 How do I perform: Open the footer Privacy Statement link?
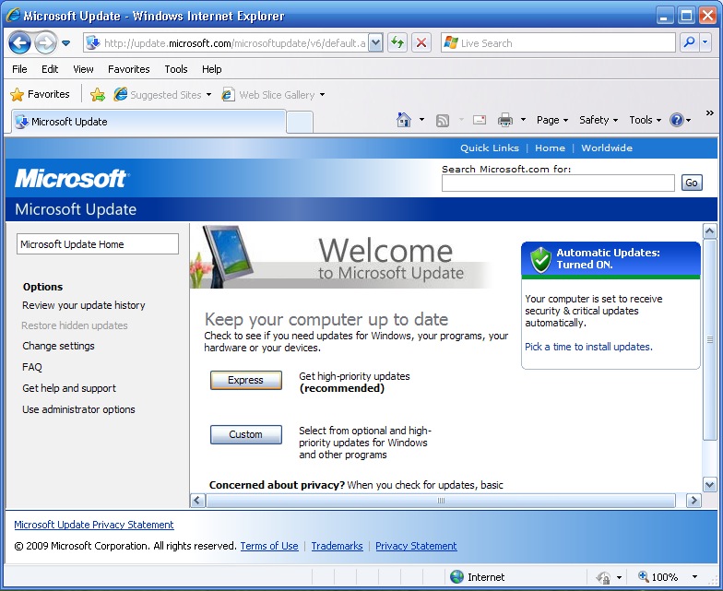click(x=416, y=546)
